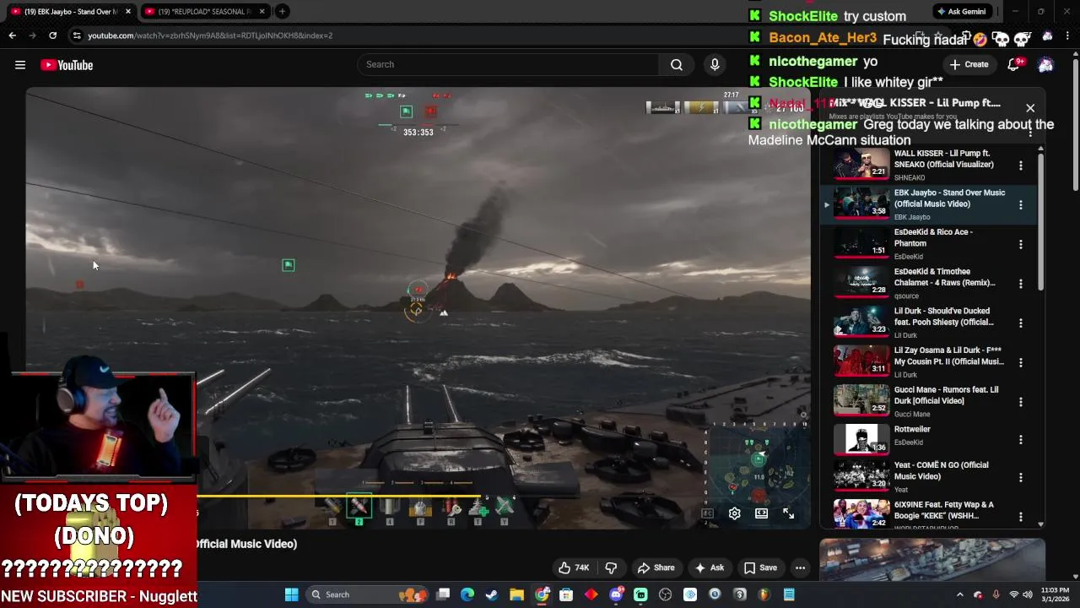Open the YouTube account avatar menu
1080x608 pixels.
1045,65
